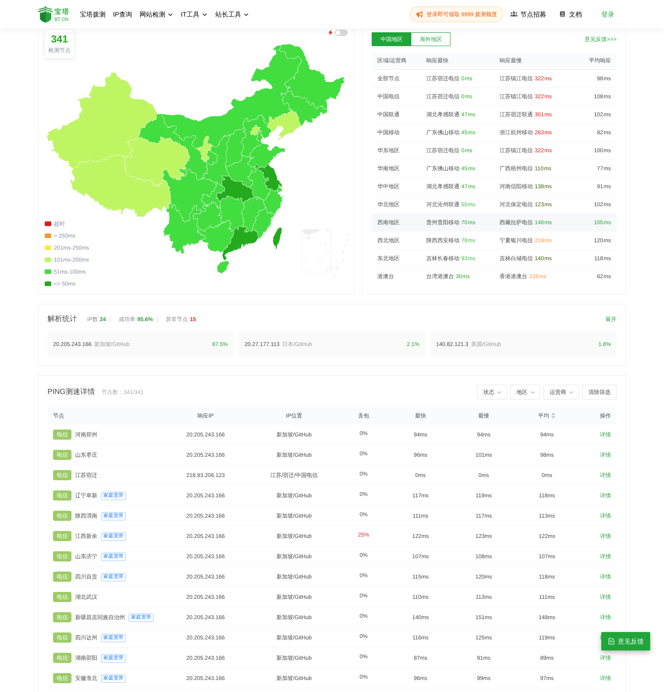The image size is (664, 692).
Task: Open the 运营商 filter dropdown
Action: click(561, 392)
